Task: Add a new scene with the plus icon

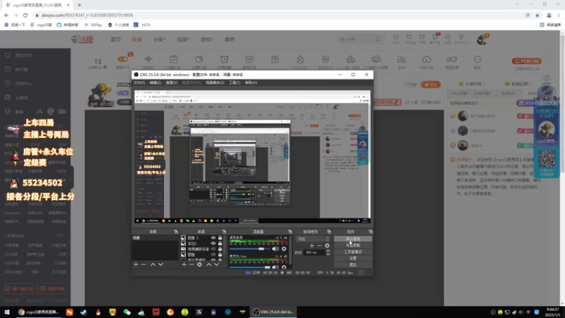Action: (x=136, y=264)
